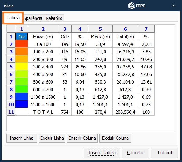Click the cell reading 300 a 400

(43, 66)
